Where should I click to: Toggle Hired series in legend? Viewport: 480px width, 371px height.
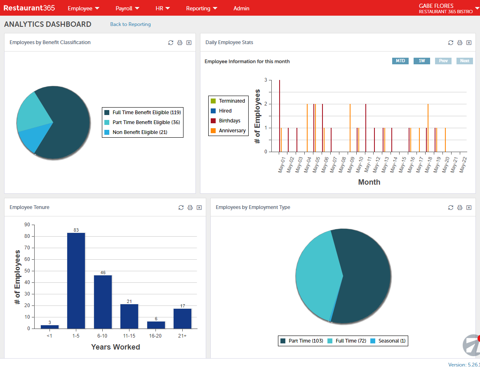(x=221, y=111)
